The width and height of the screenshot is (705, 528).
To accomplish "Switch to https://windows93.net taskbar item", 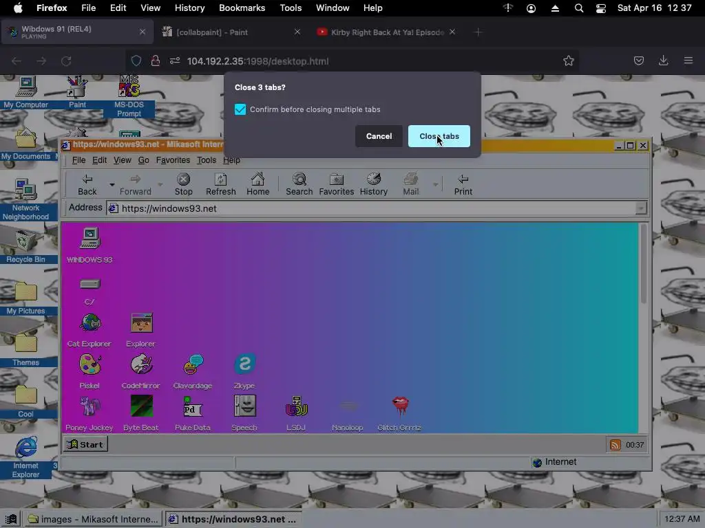I will point(233,519).
